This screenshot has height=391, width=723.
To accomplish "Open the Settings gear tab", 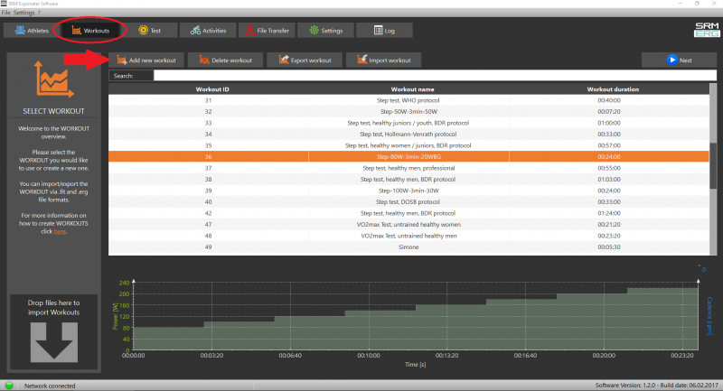I will click(324, 31).
